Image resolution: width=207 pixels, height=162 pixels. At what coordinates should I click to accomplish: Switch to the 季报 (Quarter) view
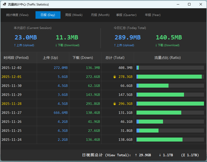(x=126, y=15)
